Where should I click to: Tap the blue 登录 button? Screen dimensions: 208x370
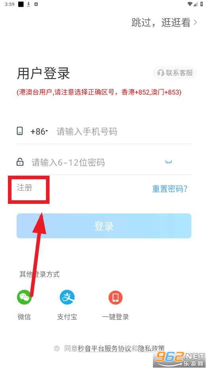104,226
